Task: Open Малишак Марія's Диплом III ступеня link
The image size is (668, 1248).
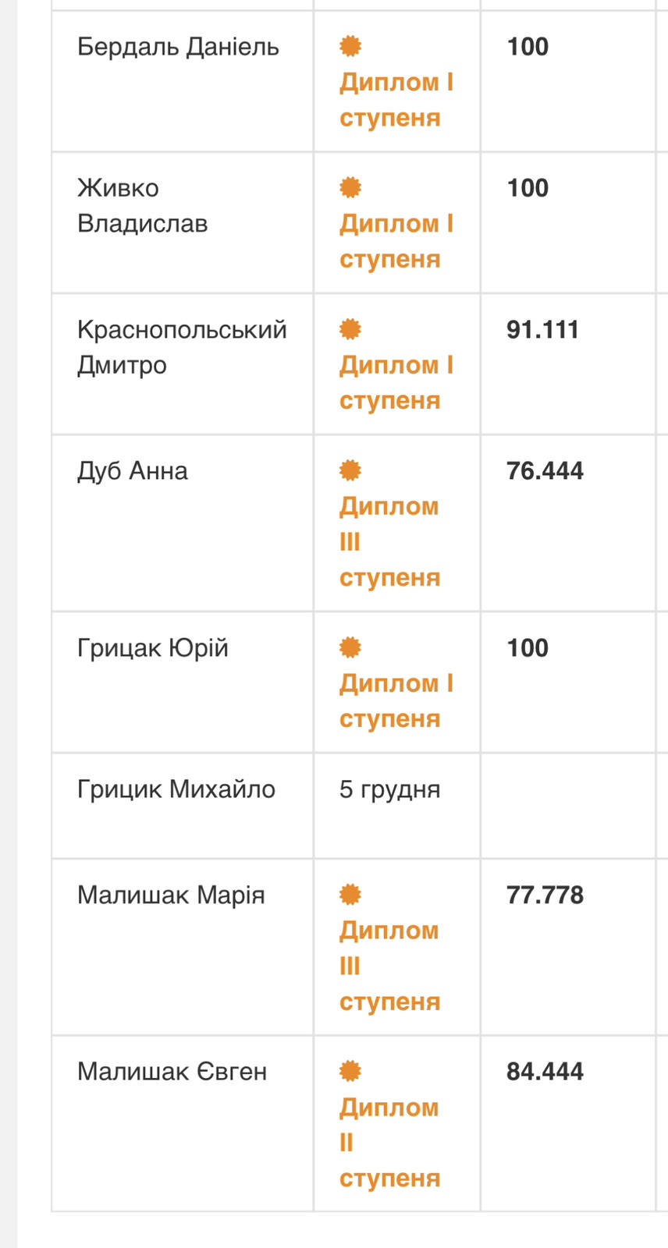Action: 389,966
